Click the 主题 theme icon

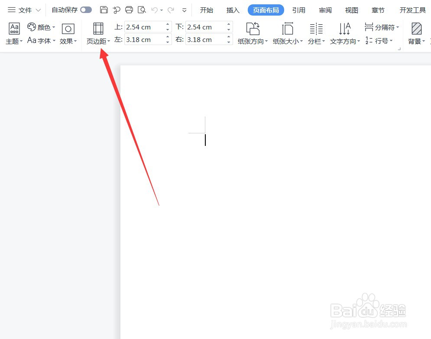pos(14,29)
